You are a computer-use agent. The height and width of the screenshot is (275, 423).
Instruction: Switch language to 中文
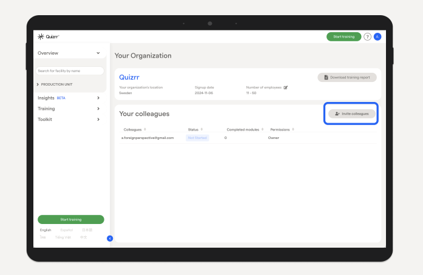tap(83, 237)
